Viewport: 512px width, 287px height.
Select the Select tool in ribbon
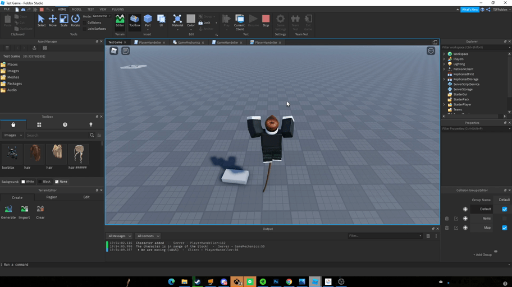tap(41, 21)
